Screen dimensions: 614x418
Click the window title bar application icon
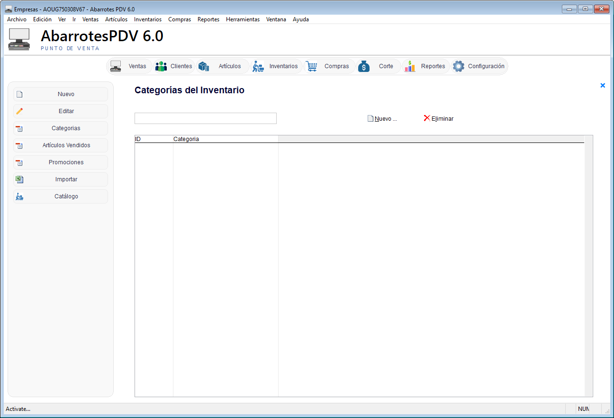pos(9,9)
